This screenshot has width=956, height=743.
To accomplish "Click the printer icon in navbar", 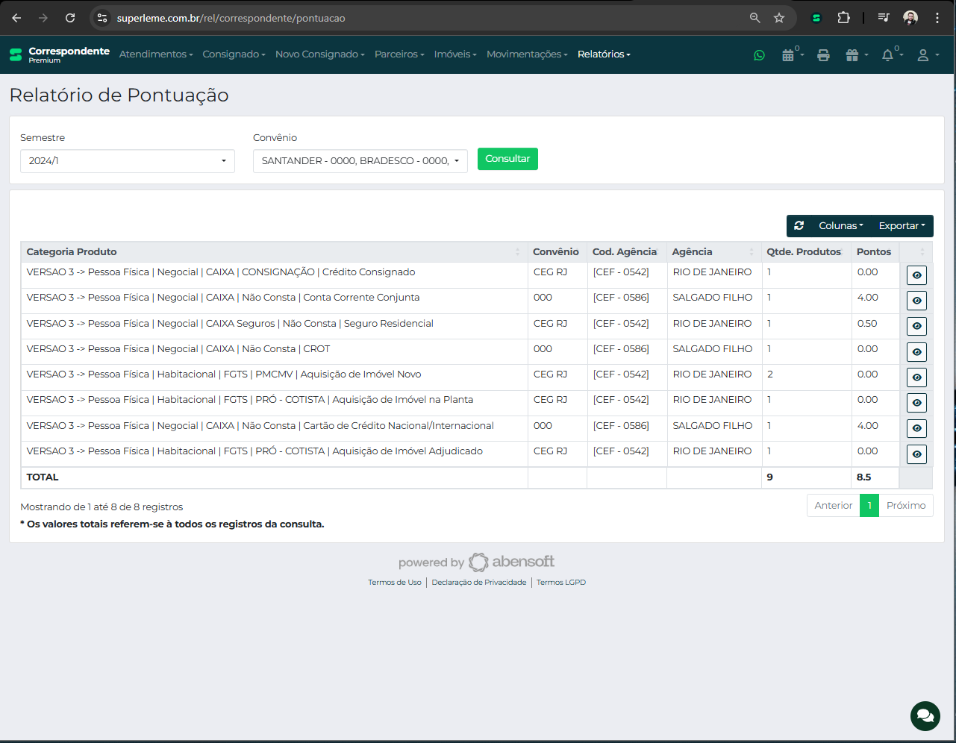I will pyautogui.click(x=823, y=55).
